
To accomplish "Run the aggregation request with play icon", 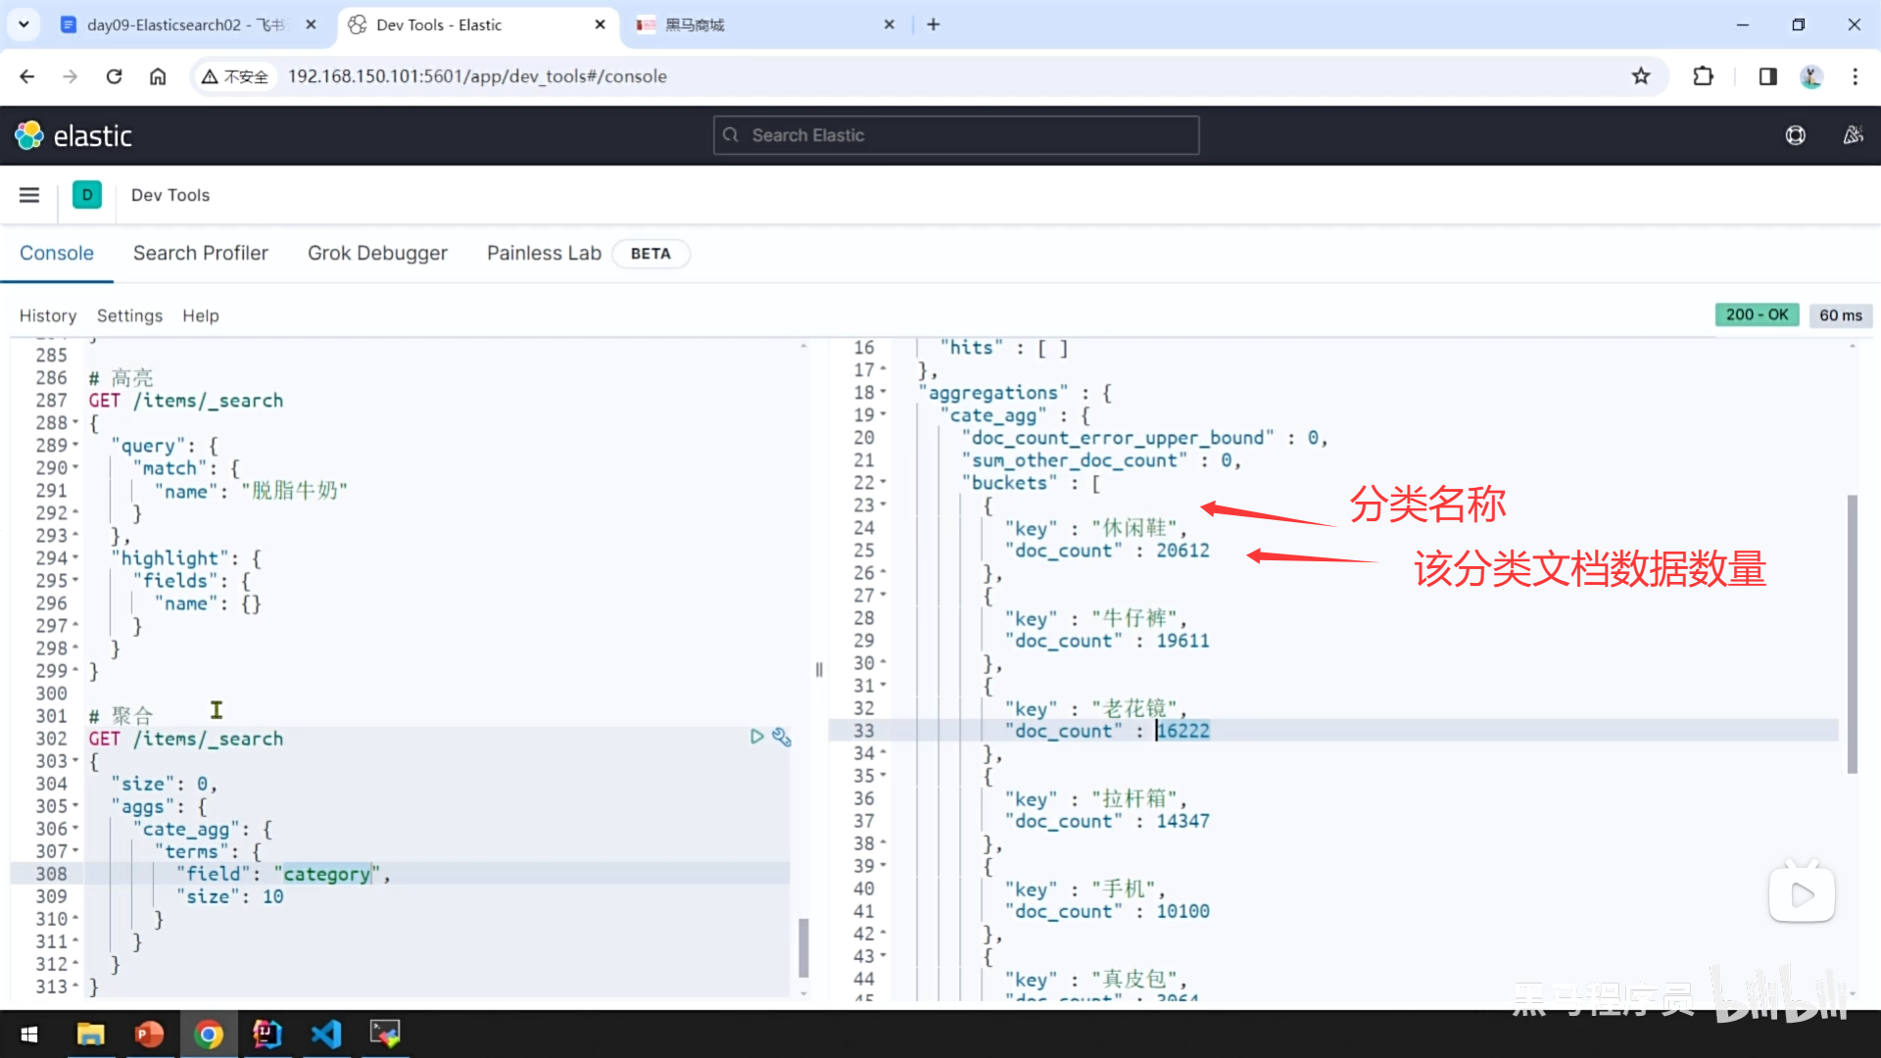I will tap(756, 737).
